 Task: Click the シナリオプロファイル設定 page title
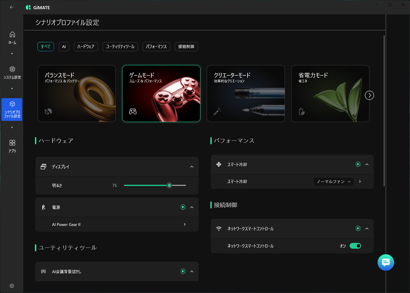pyautogui.click(x=67, y=22)
